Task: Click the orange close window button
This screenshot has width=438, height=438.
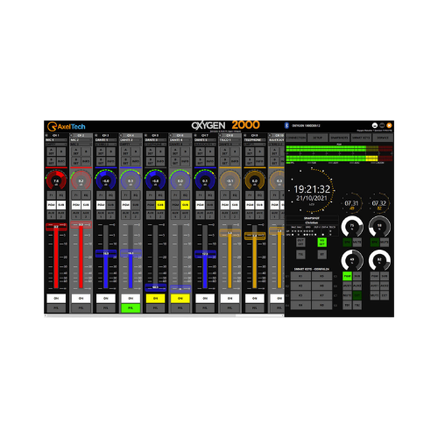Action: click(389, 125)
